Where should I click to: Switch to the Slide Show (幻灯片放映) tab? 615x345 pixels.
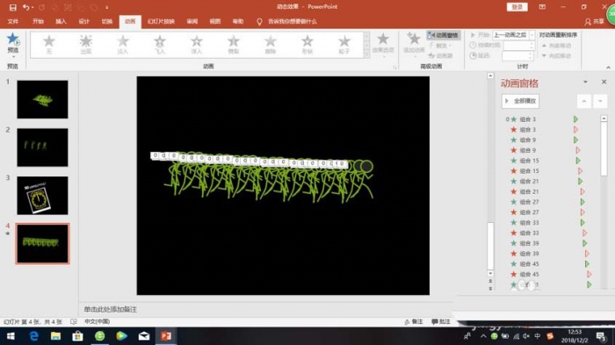161,21
